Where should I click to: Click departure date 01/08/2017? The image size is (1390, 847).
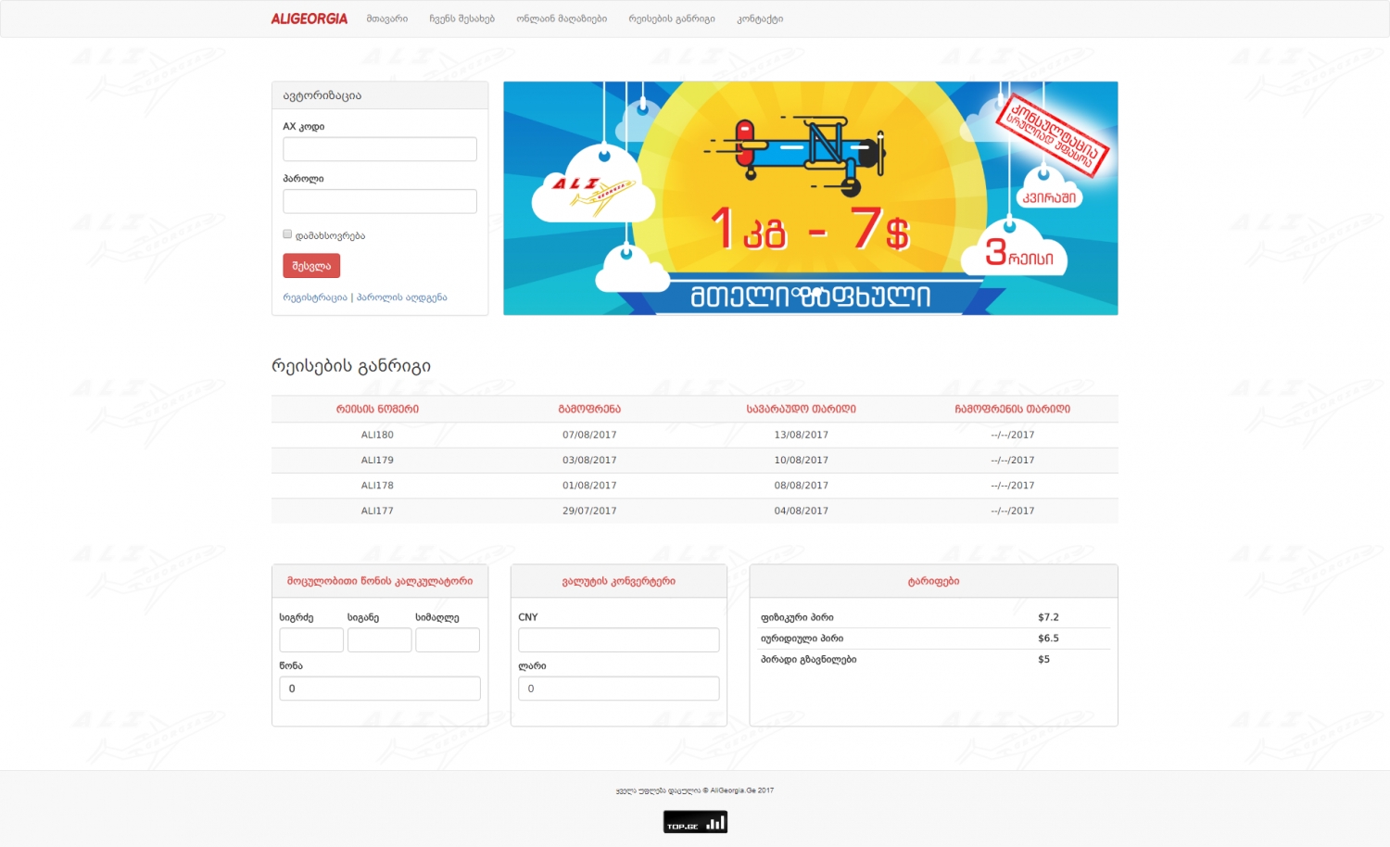(x=589, y=486)
